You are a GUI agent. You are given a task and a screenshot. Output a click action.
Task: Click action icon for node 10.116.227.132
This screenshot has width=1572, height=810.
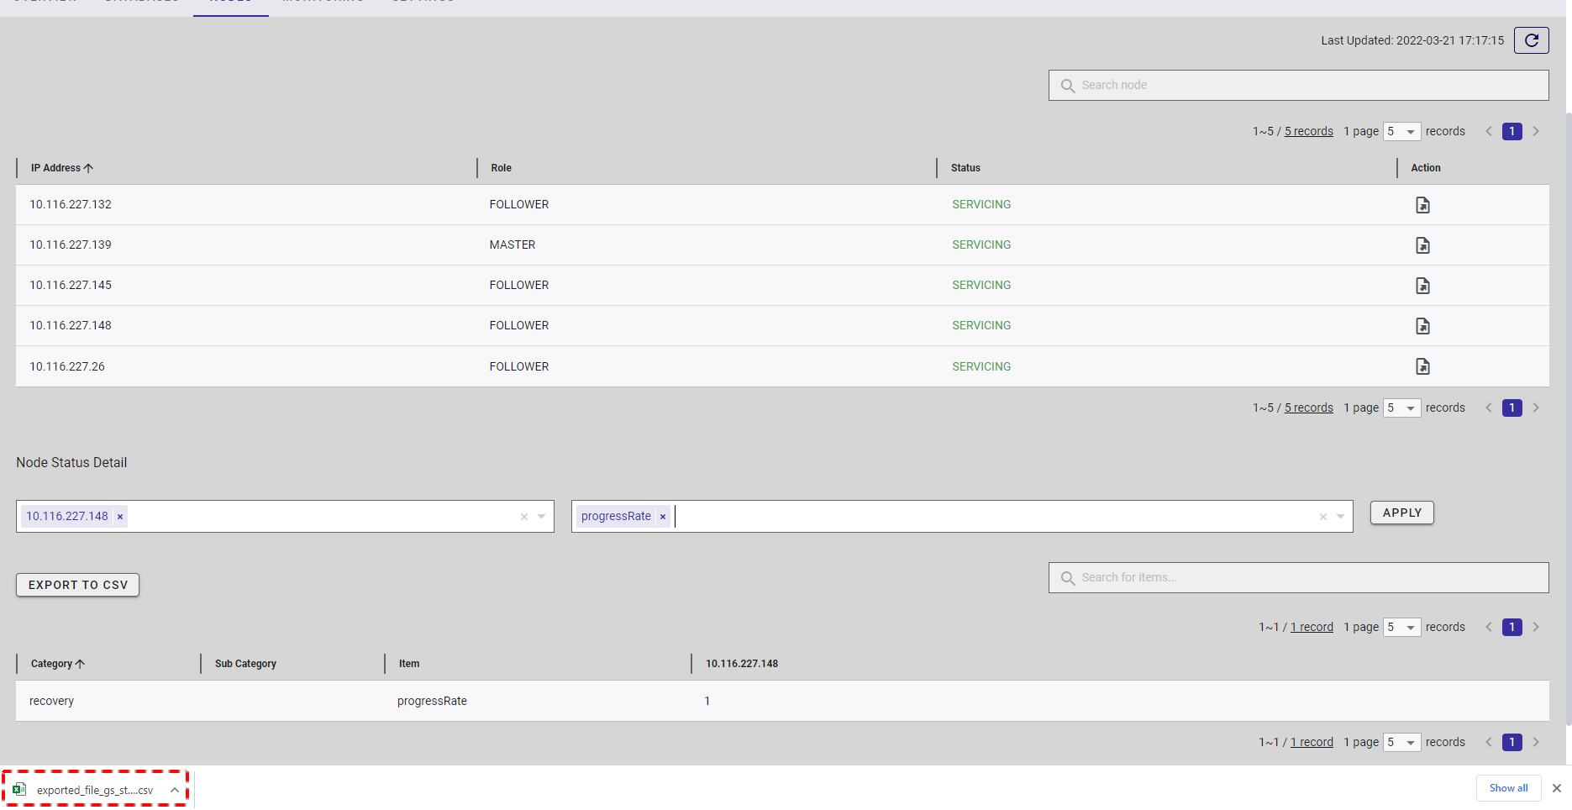point(1422,205)
